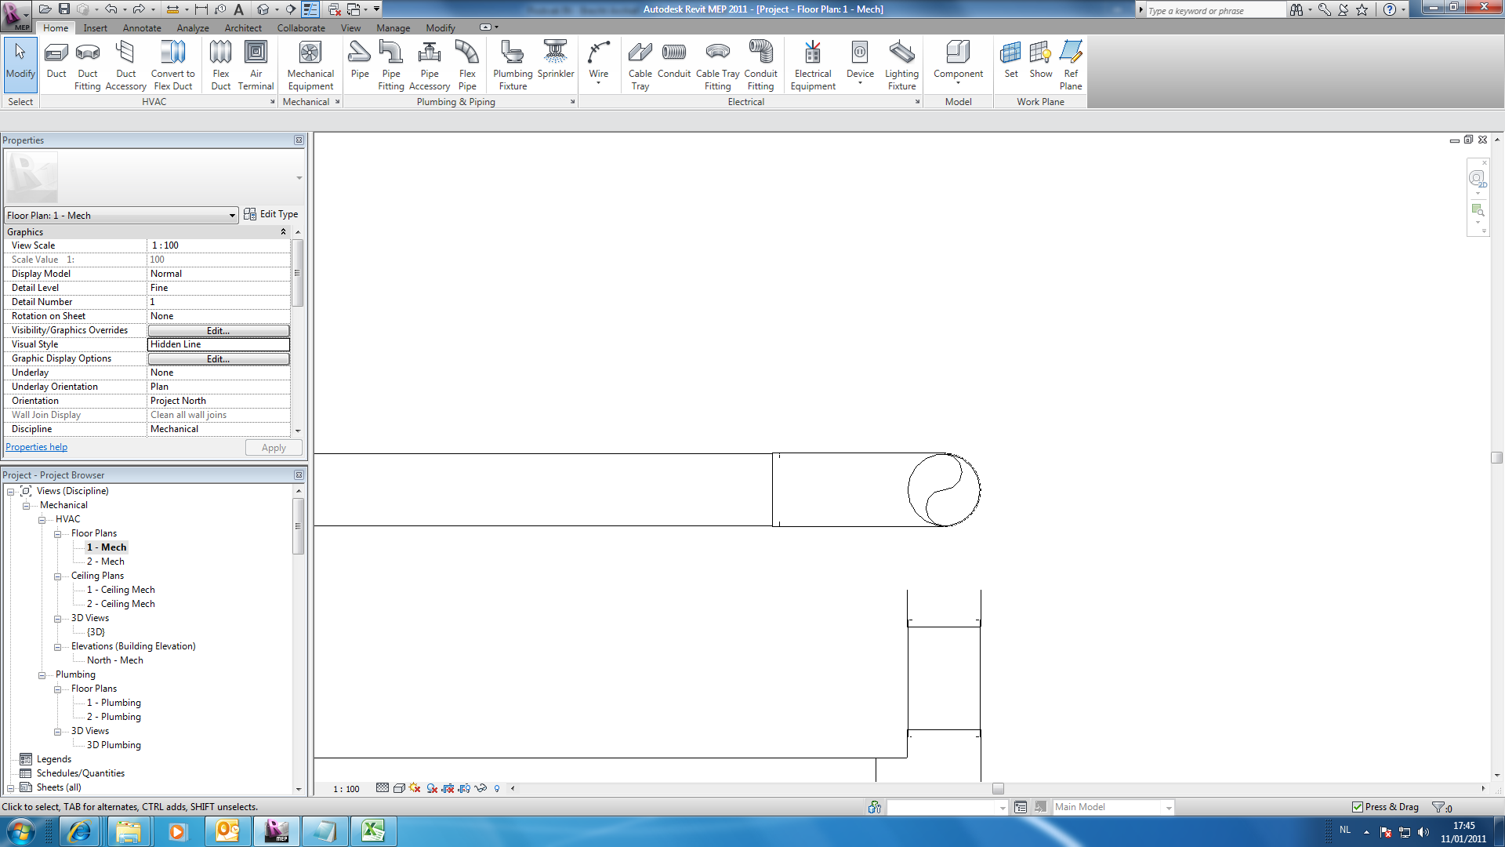Select the Duct tool in HVAC panel
The width and height of the screenshot is (1505, 847).
point(56,61)
